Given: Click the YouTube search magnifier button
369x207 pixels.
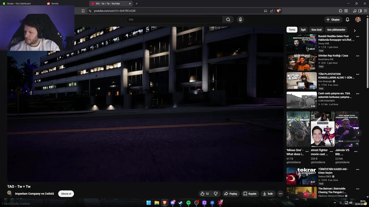Looking at the screenshot, I should 228,20.
